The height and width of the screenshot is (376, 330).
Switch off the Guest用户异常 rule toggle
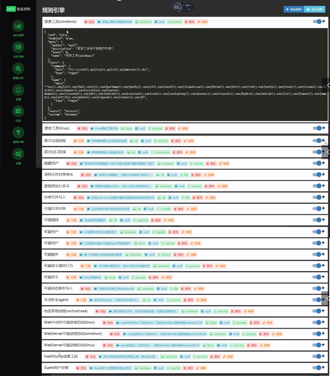(317, 368)
